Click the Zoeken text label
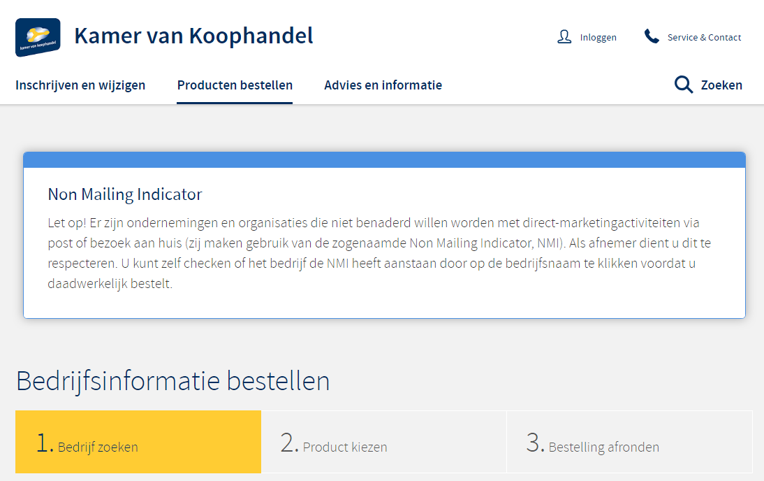The height and width of the screenshot is (481, 764). pos(721,85)
